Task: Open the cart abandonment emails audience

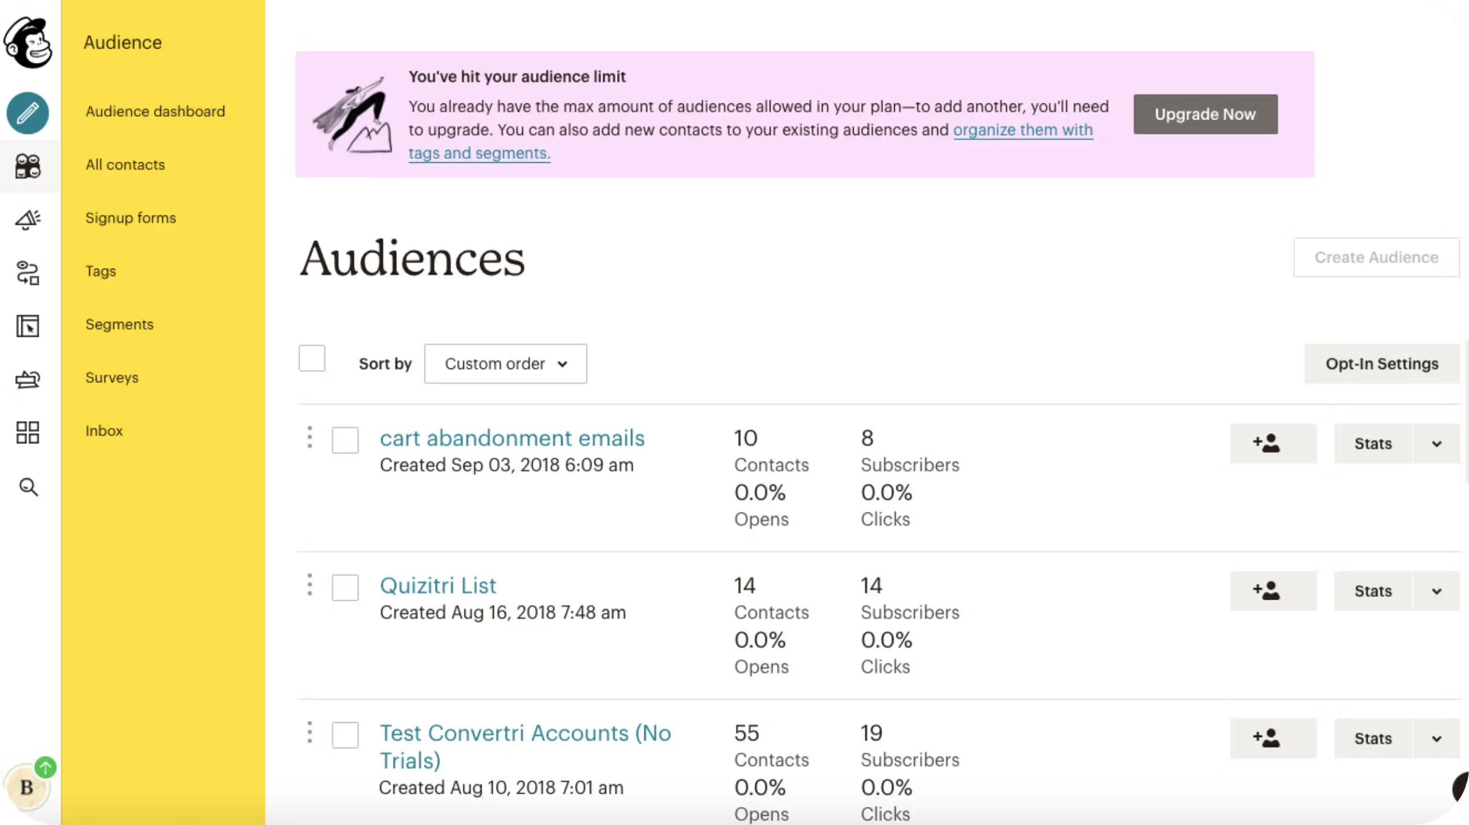Action: [512, 438]
